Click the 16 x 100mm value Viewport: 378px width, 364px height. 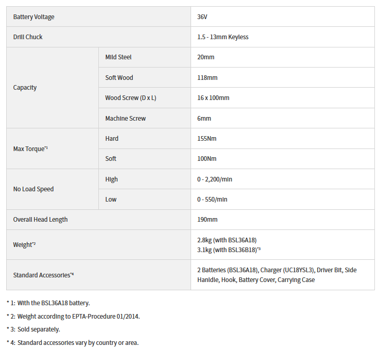[x=213, y=98]
